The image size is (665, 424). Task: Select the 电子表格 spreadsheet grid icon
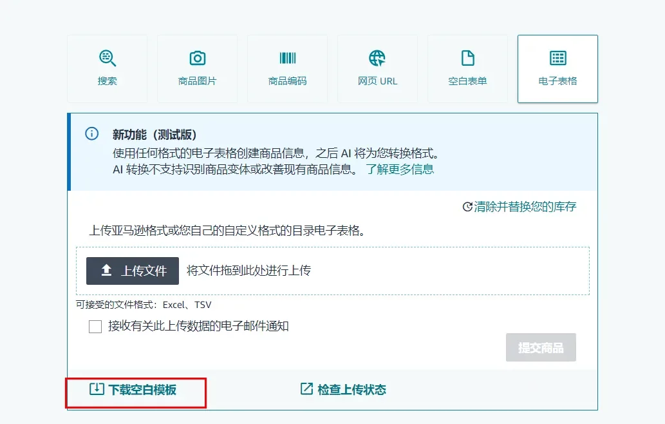pyautogui.click(x=557, y=58)
